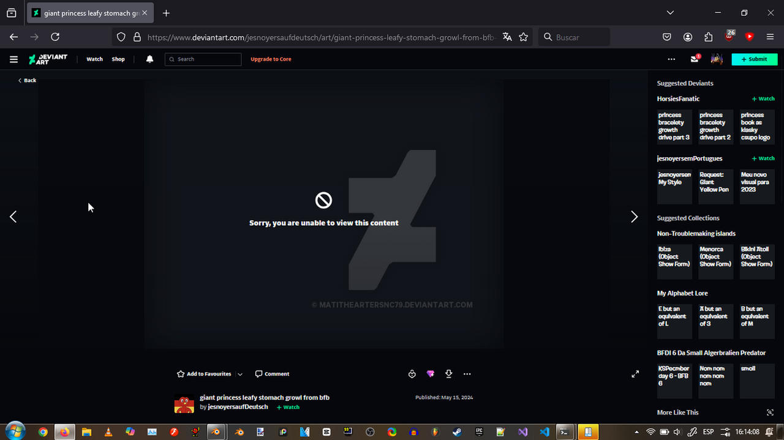The height and width of the screenshot is (440, 784).
Task: Download the deviation
Action: (x=449, y=374)
